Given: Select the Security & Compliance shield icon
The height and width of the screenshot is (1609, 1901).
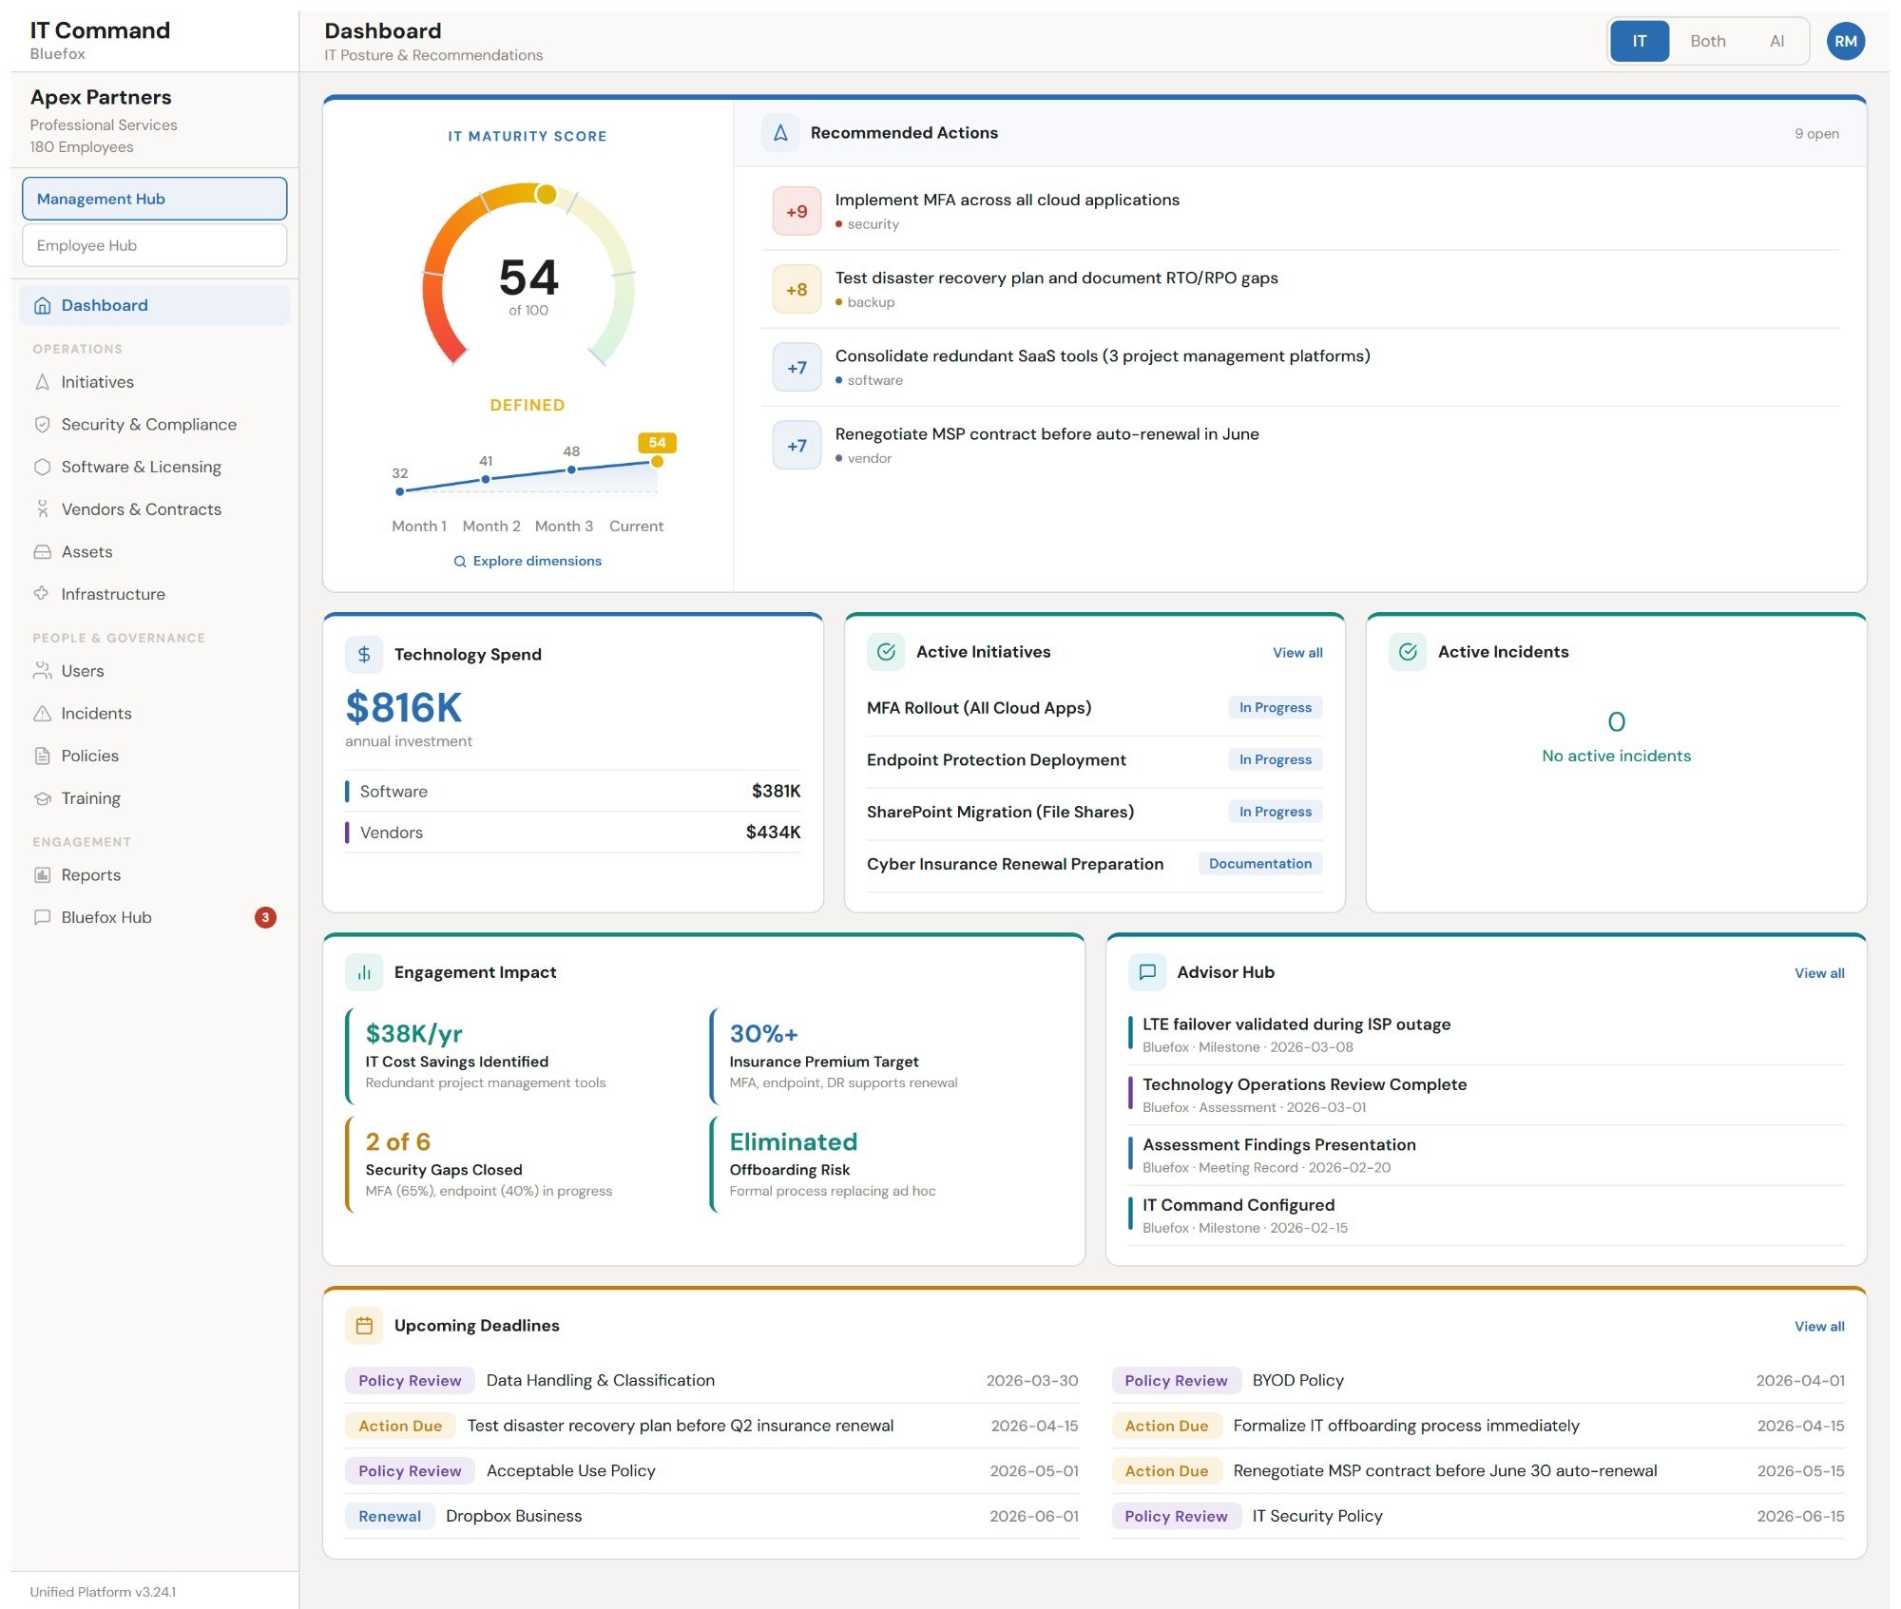Looking at the screenshot, I should point(42,424).
